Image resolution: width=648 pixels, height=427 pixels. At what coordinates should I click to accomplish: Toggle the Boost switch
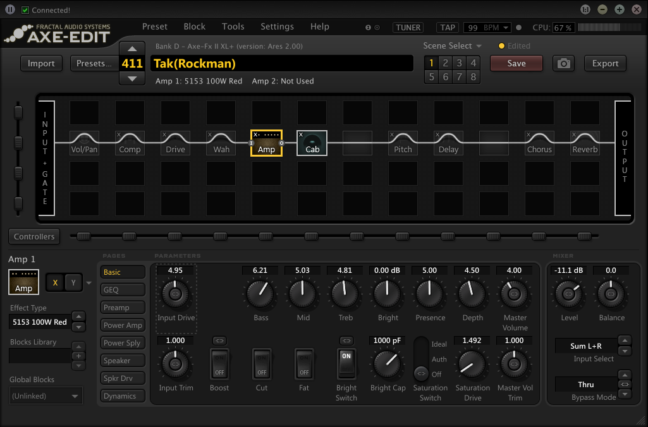(x=219, y=364)
